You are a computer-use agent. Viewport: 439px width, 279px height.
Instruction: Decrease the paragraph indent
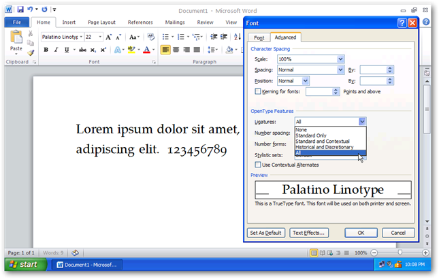(214, 37)
